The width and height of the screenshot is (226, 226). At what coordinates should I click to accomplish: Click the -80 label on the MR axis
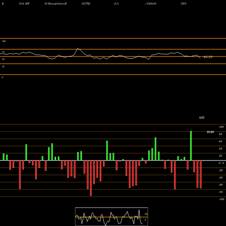click(221, 192)
